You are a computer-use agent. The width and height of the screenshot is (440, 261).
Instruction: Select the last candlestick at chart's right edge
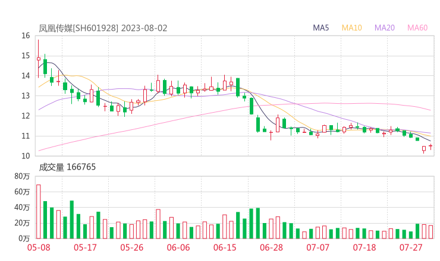(430, 147)
